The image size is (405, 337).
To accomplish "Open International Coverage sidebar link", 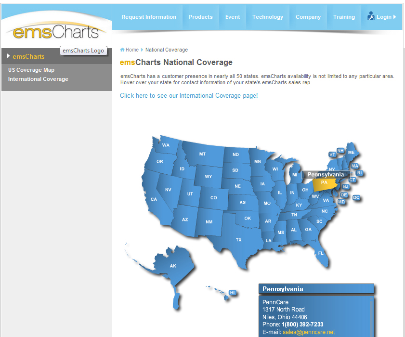I will coord(38,79).
